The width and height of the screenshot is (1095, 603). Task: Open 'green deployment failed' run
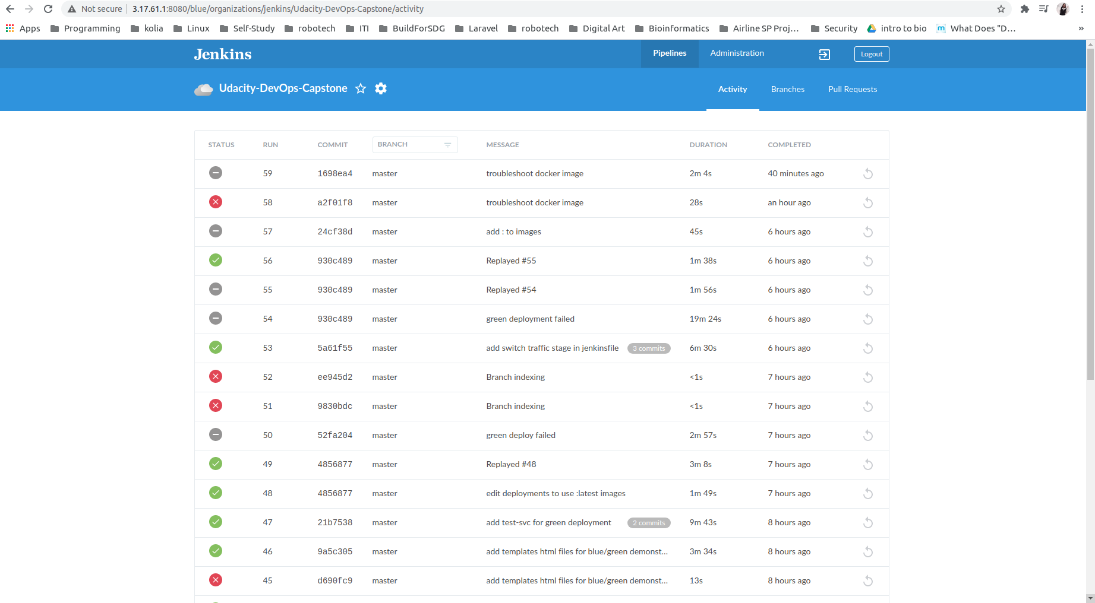(530, 319)
